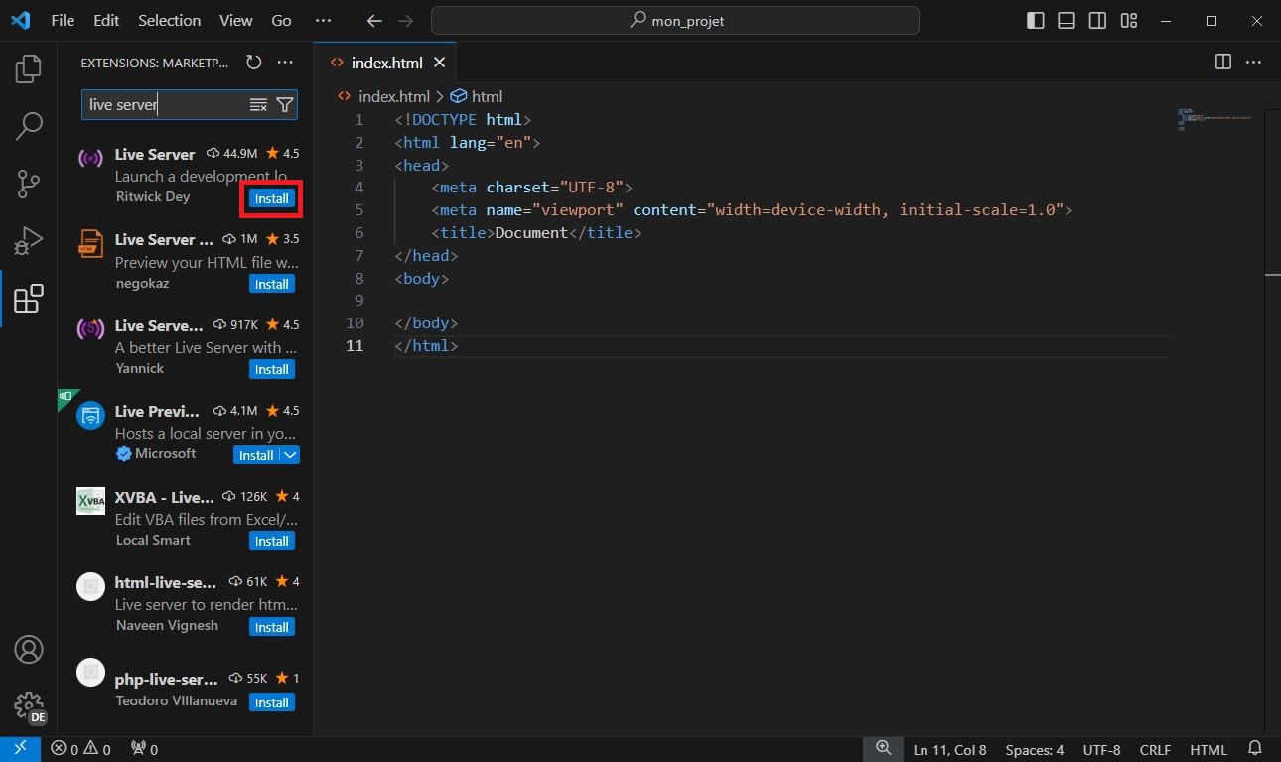Viewport: 1281px width, 762px height.
Task: Clear the extensions search results
Action: tap(258, 105)
